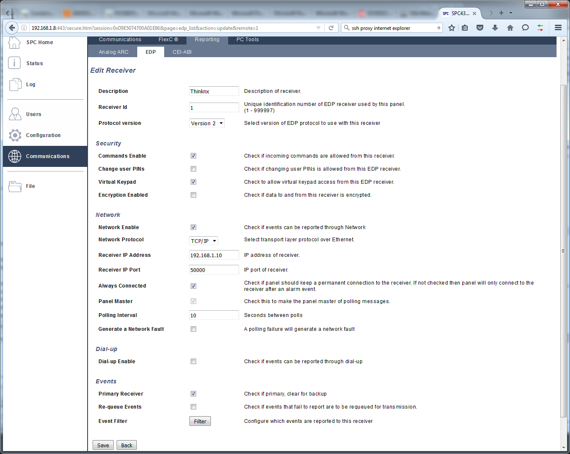This screenshot has width=570, height=454.
Task: Check Generate a Network Fault option
Action: pyautogui.click(x=194, y=329)
